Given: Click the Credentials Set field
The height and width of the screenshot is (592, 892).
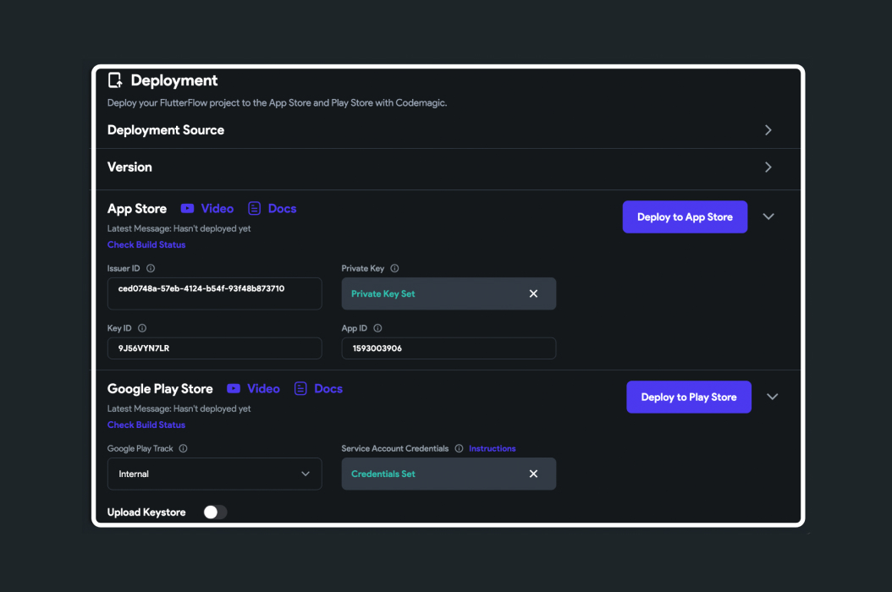Looking at the screenshot, I should click(449, 474).
